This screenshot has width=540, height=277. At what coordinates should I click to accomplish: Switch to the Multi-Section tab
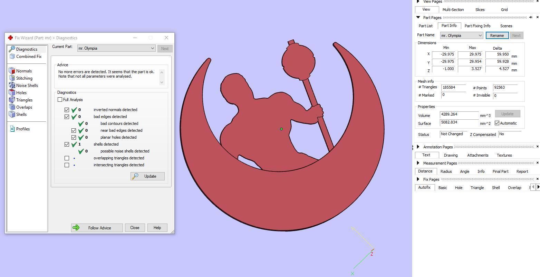453,10
